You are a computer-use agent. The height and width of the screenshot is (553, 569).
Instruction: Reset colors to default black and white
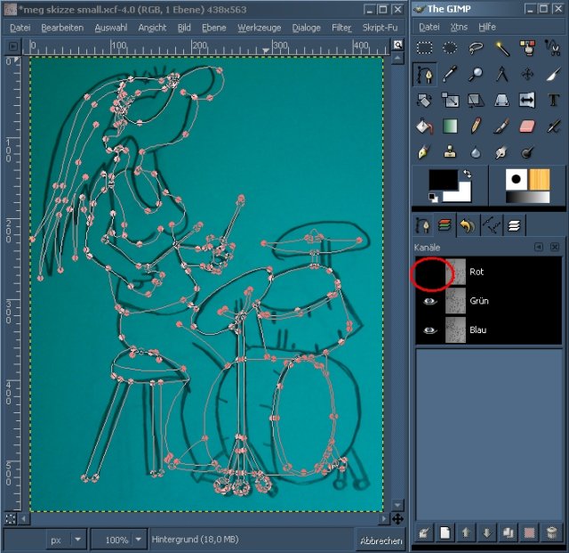tap(433, 198)
